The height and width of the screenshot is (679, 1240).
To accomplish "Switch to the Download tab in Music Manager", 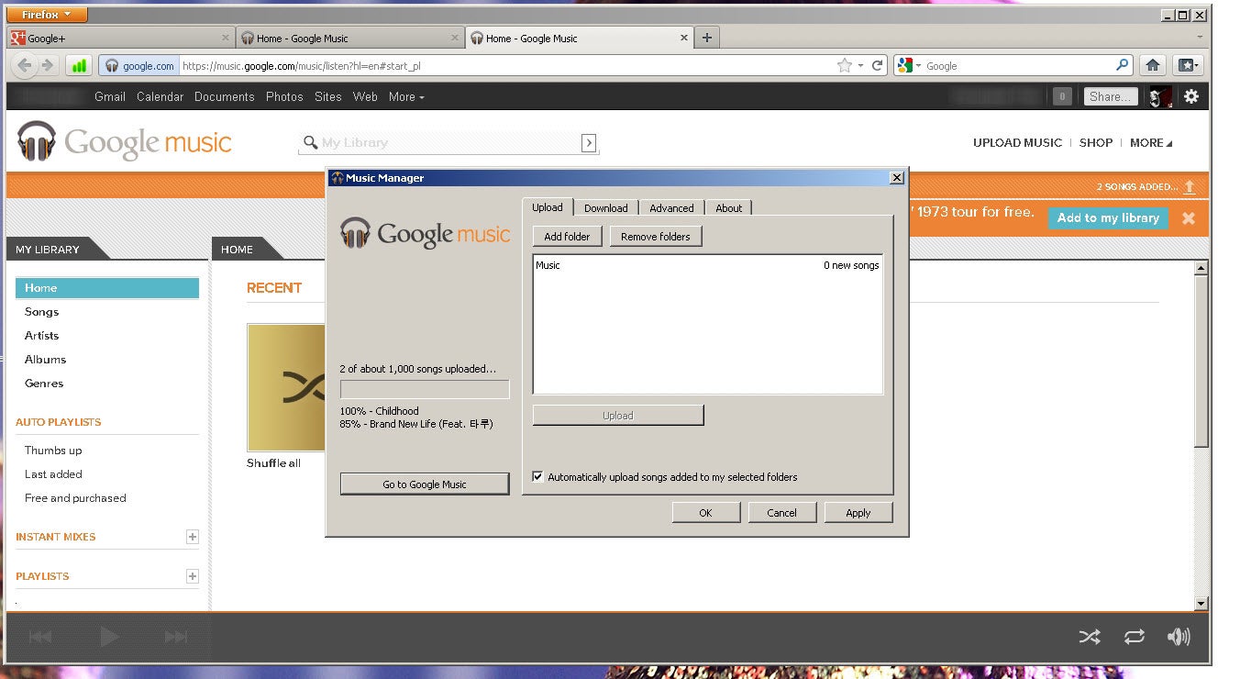I will tap(606, 208).
